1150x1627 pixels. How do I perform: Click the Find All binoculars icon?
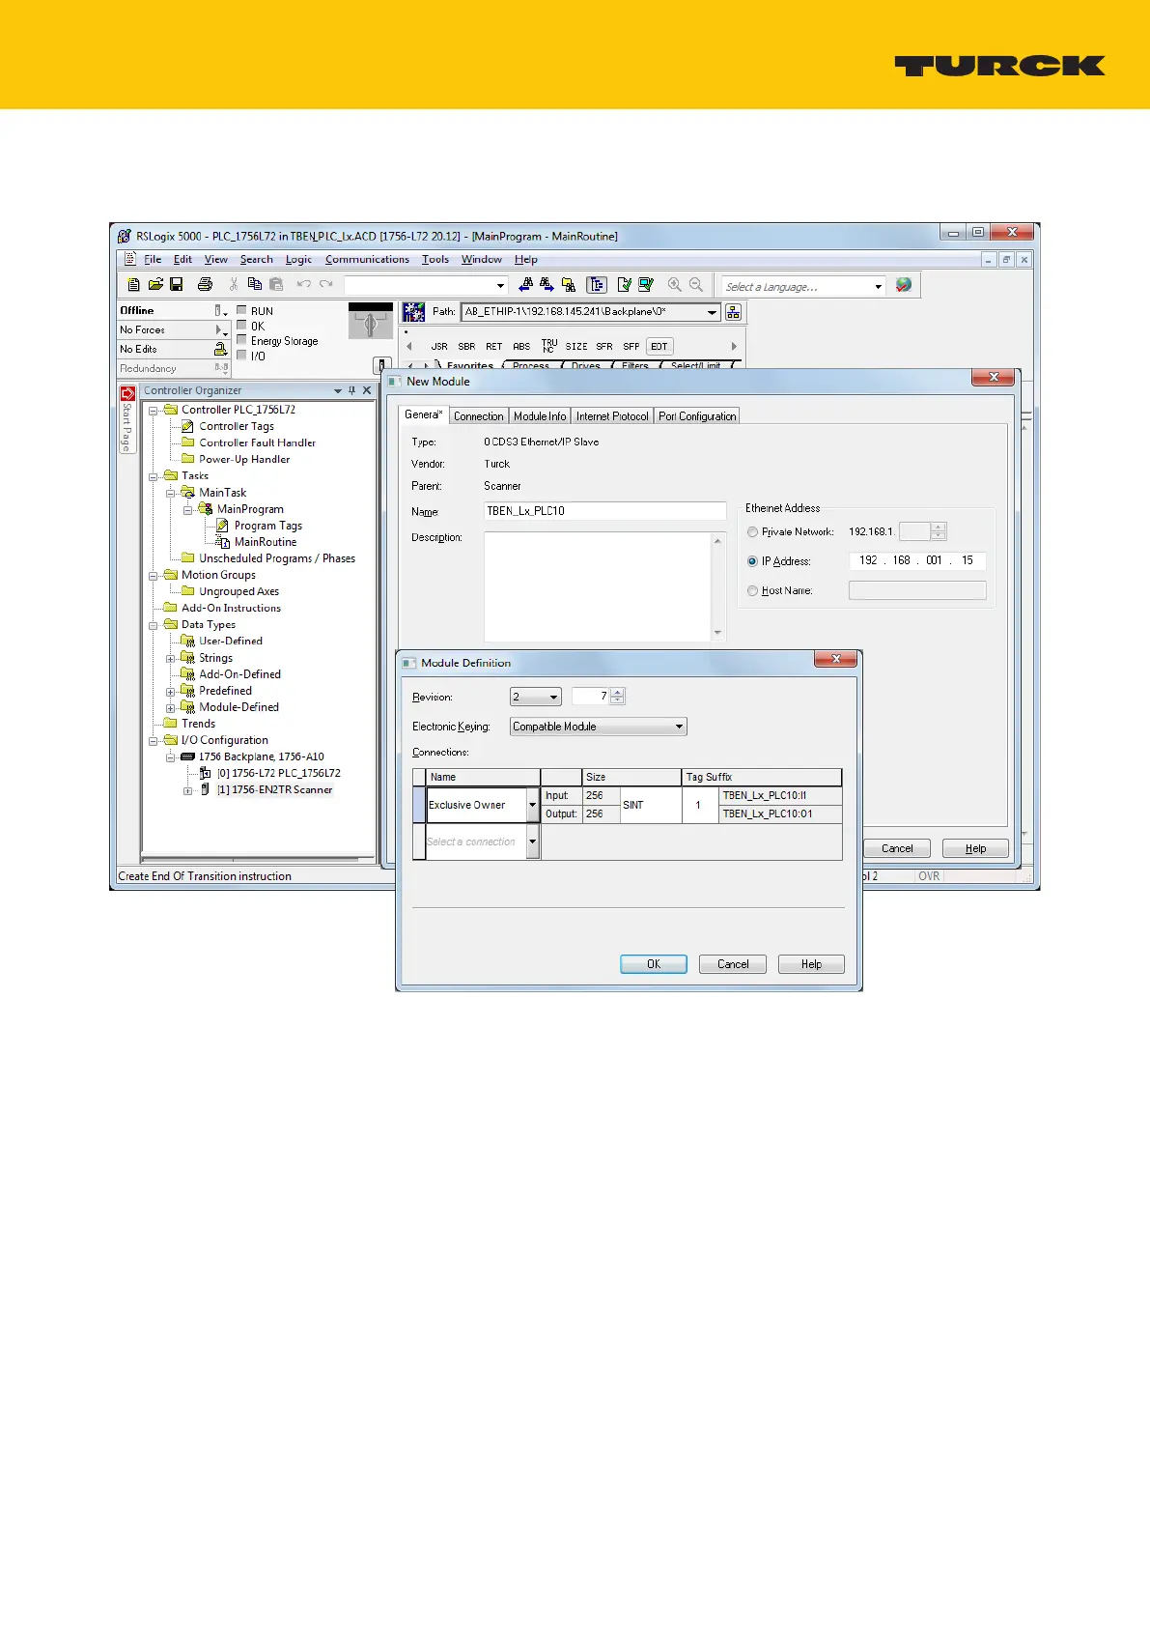(569, 284)
